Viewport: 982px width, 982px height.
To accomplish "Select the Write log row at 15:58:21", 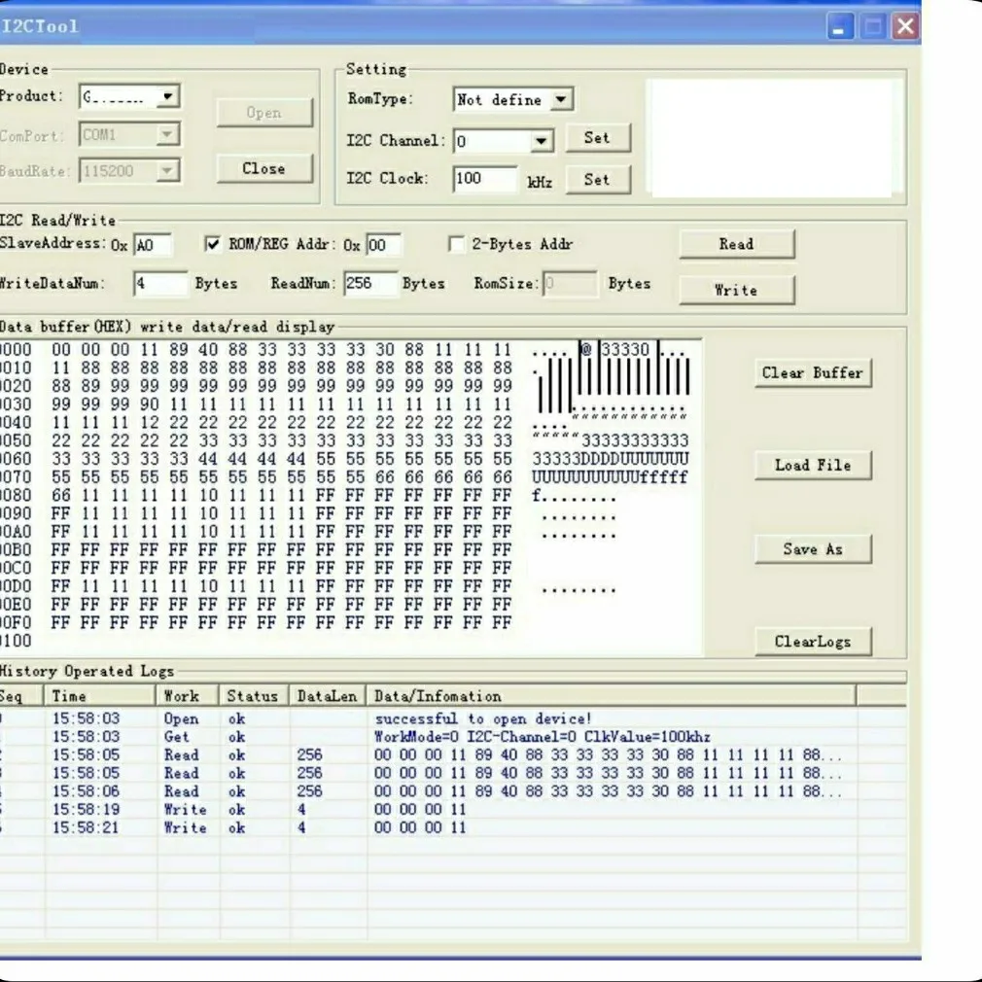I will pyautogui.click(x=453, y=828).
